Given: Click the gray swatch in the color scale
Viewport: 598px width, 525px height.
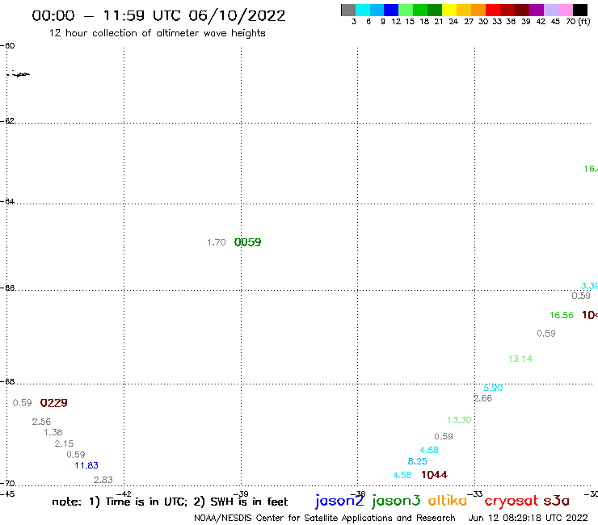Looking at the screenshot, I should point(348,10).
